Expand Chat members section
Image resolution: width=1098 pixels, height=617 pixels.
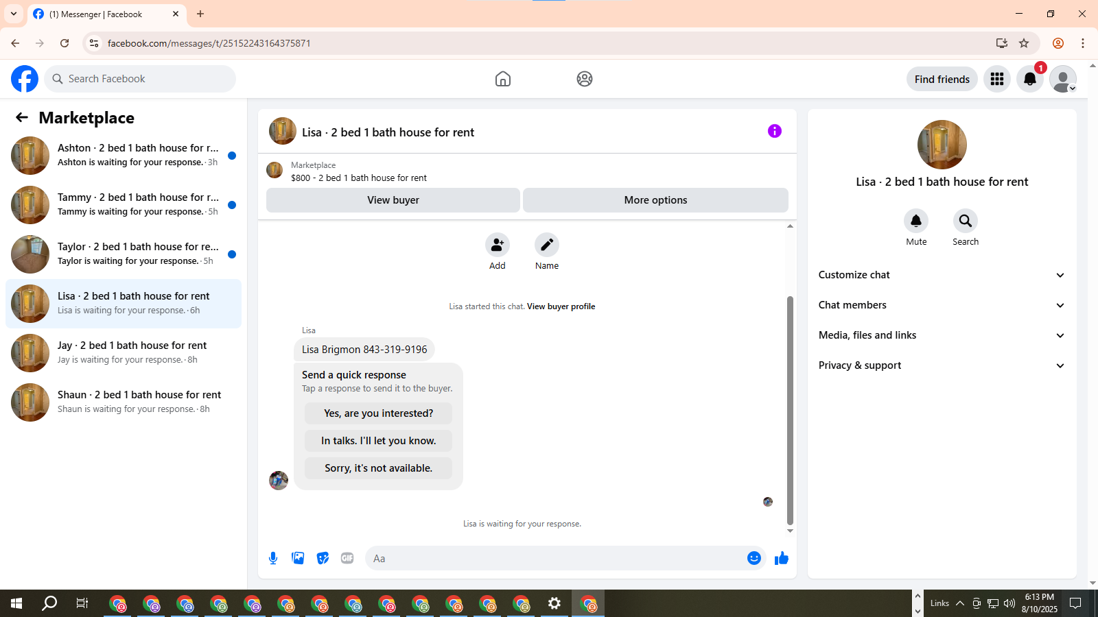click(942, 305)
